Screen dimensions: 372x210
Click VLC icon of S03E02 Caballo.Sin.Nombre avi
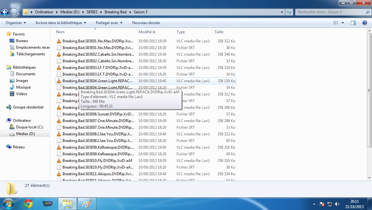click(59, 54)
